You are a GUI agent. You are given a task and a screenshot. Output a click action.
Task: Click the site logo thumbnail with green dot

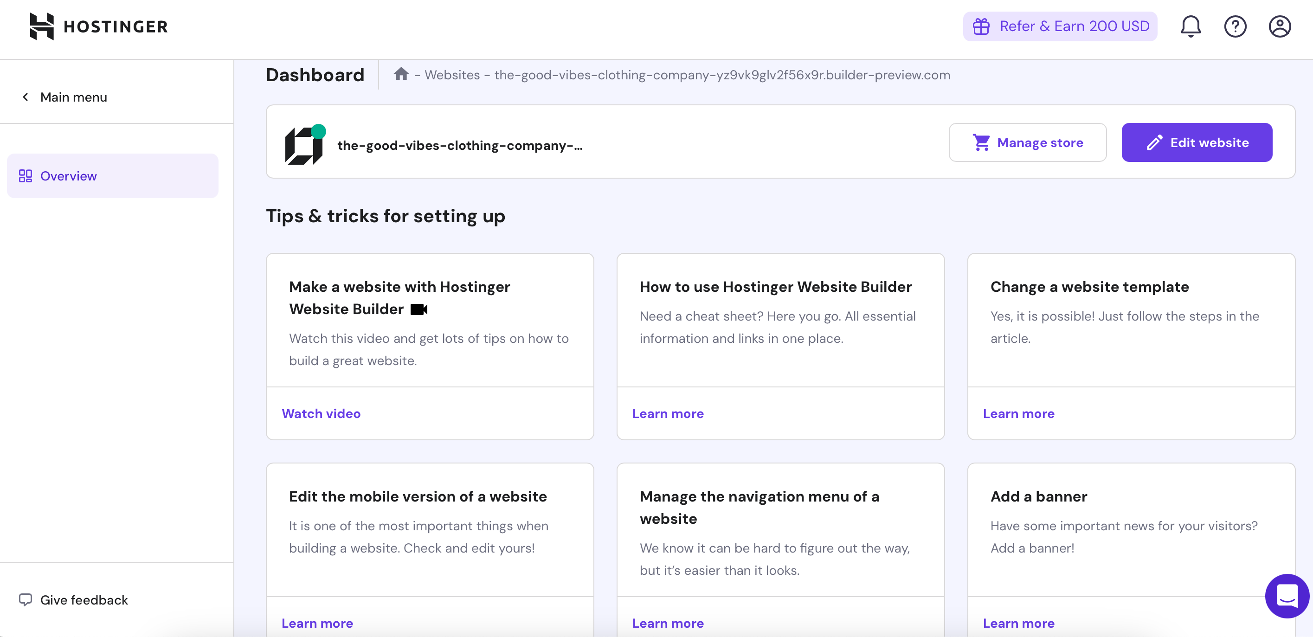[305, 144]
